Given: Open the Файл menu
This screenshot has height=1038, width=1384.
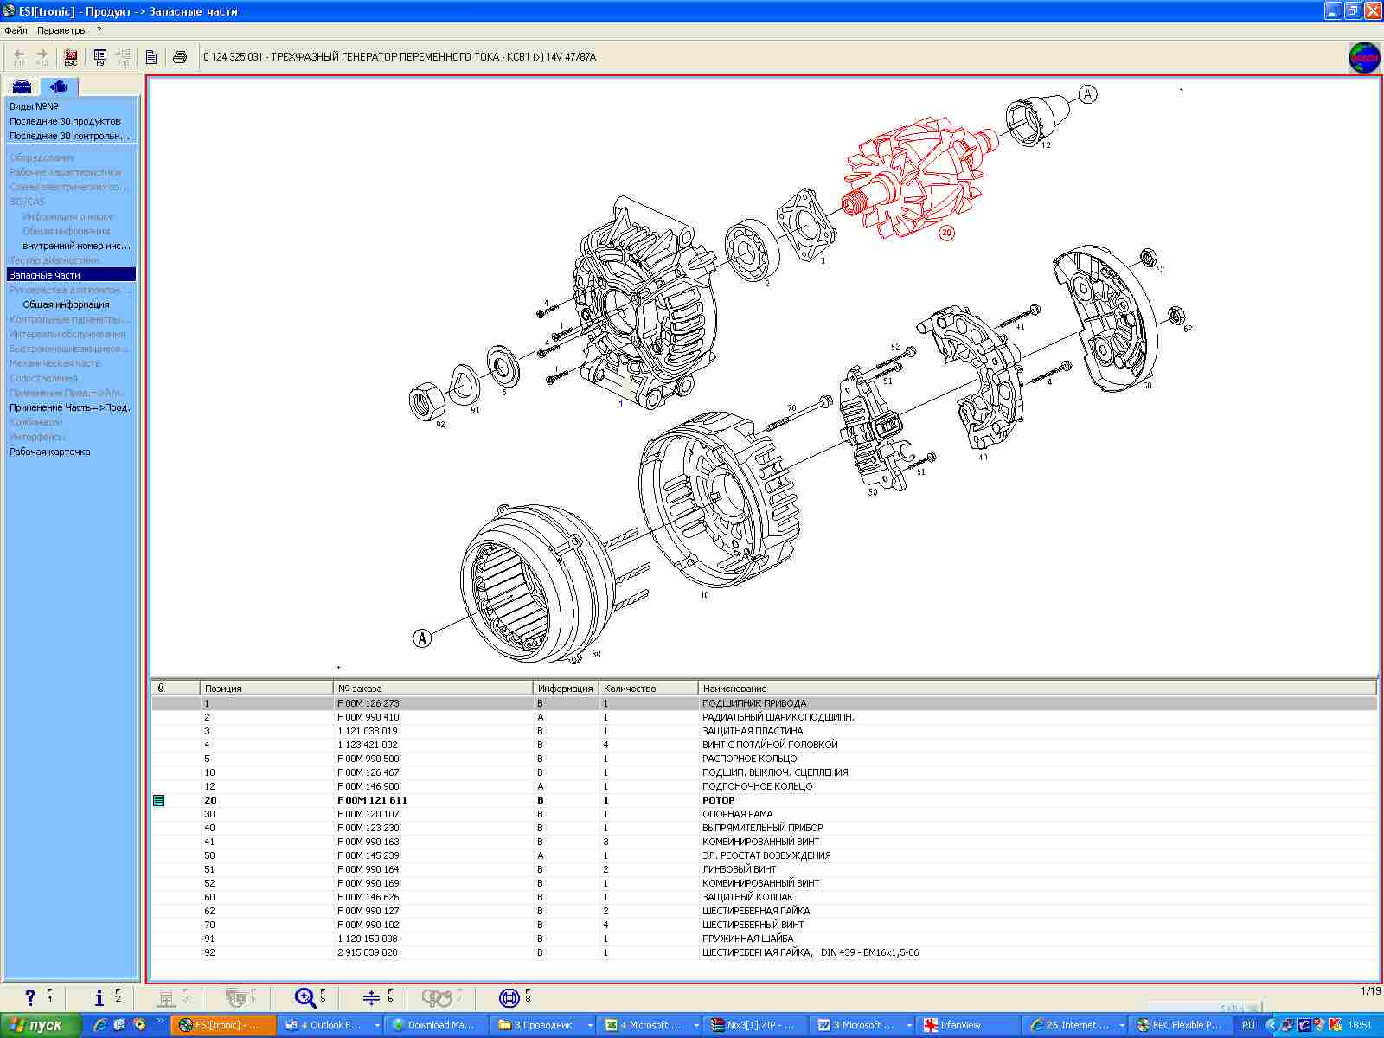Looking at the screenshot, I should pos(16,30).
